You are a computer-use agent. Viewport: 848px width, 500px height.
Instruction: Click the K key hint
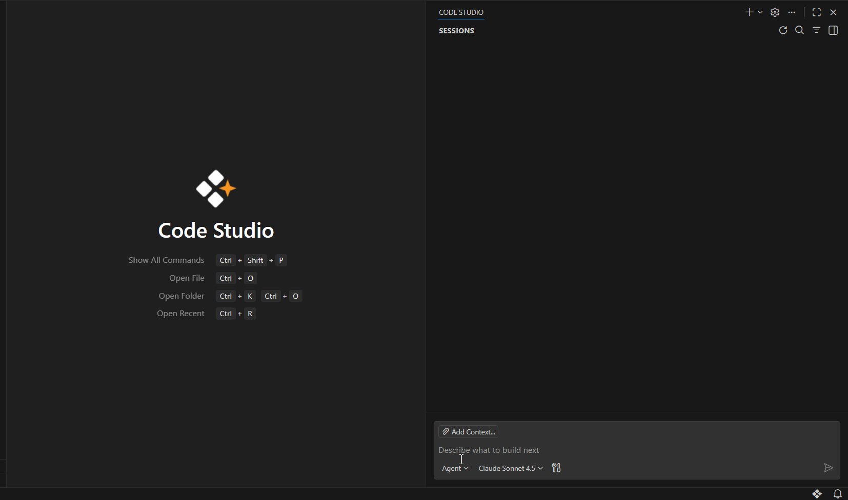point(250,296)
